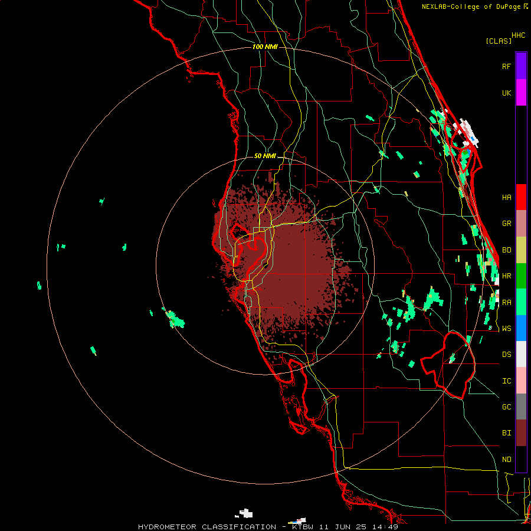Click the purple RF color swatch
Screen dimensions: 531x531
click(x=521, y=66)
